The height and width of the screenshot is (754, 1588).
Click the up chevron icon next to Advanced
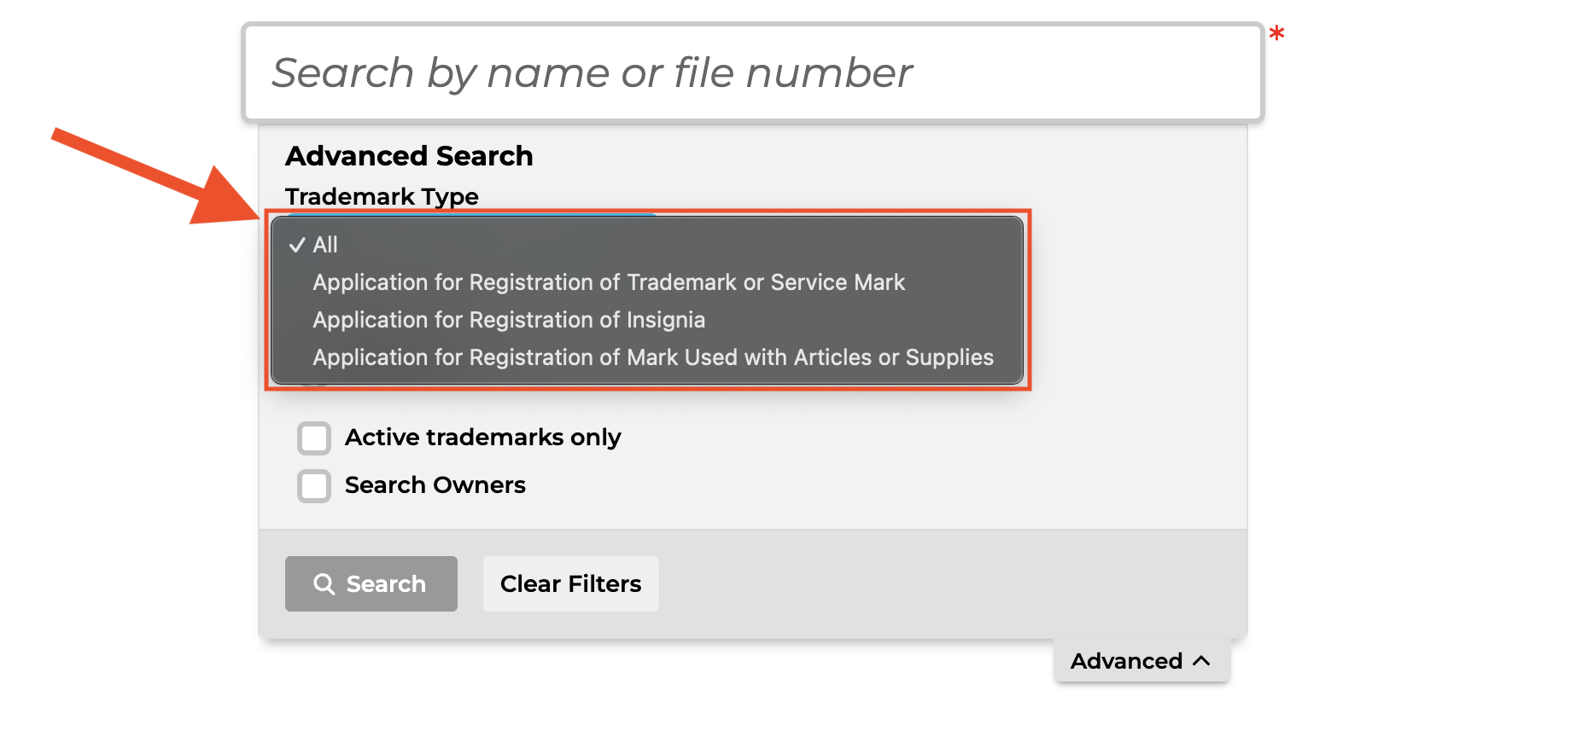click(x=1201, y=661)
